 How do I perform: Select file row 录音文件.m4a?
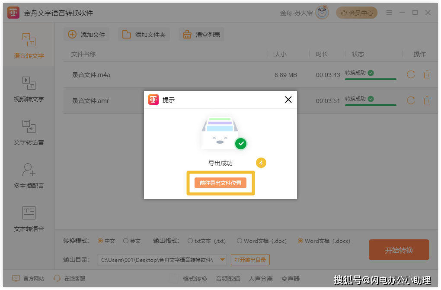(250, 75)
